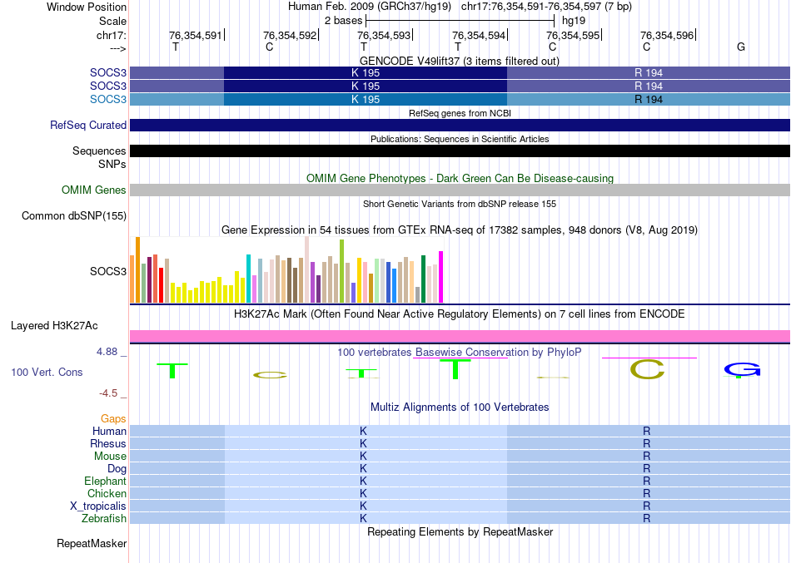The height and width of the screenshot is (563, 791).
Task: Click the blue G conservation logo letter
Action: [742, 370]
